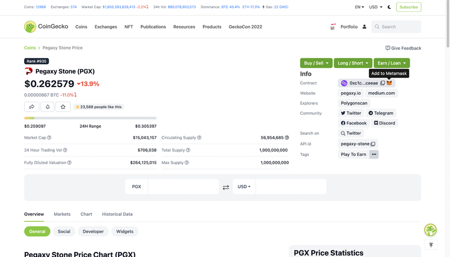Click the CoinGecko logo

[46, 26]
